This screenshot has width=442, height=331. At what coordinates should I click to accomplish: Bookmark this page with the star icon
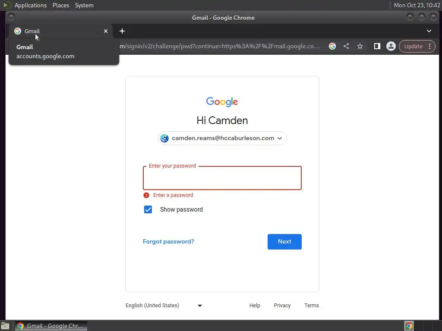pyautogui.click(x=360, y=46)
